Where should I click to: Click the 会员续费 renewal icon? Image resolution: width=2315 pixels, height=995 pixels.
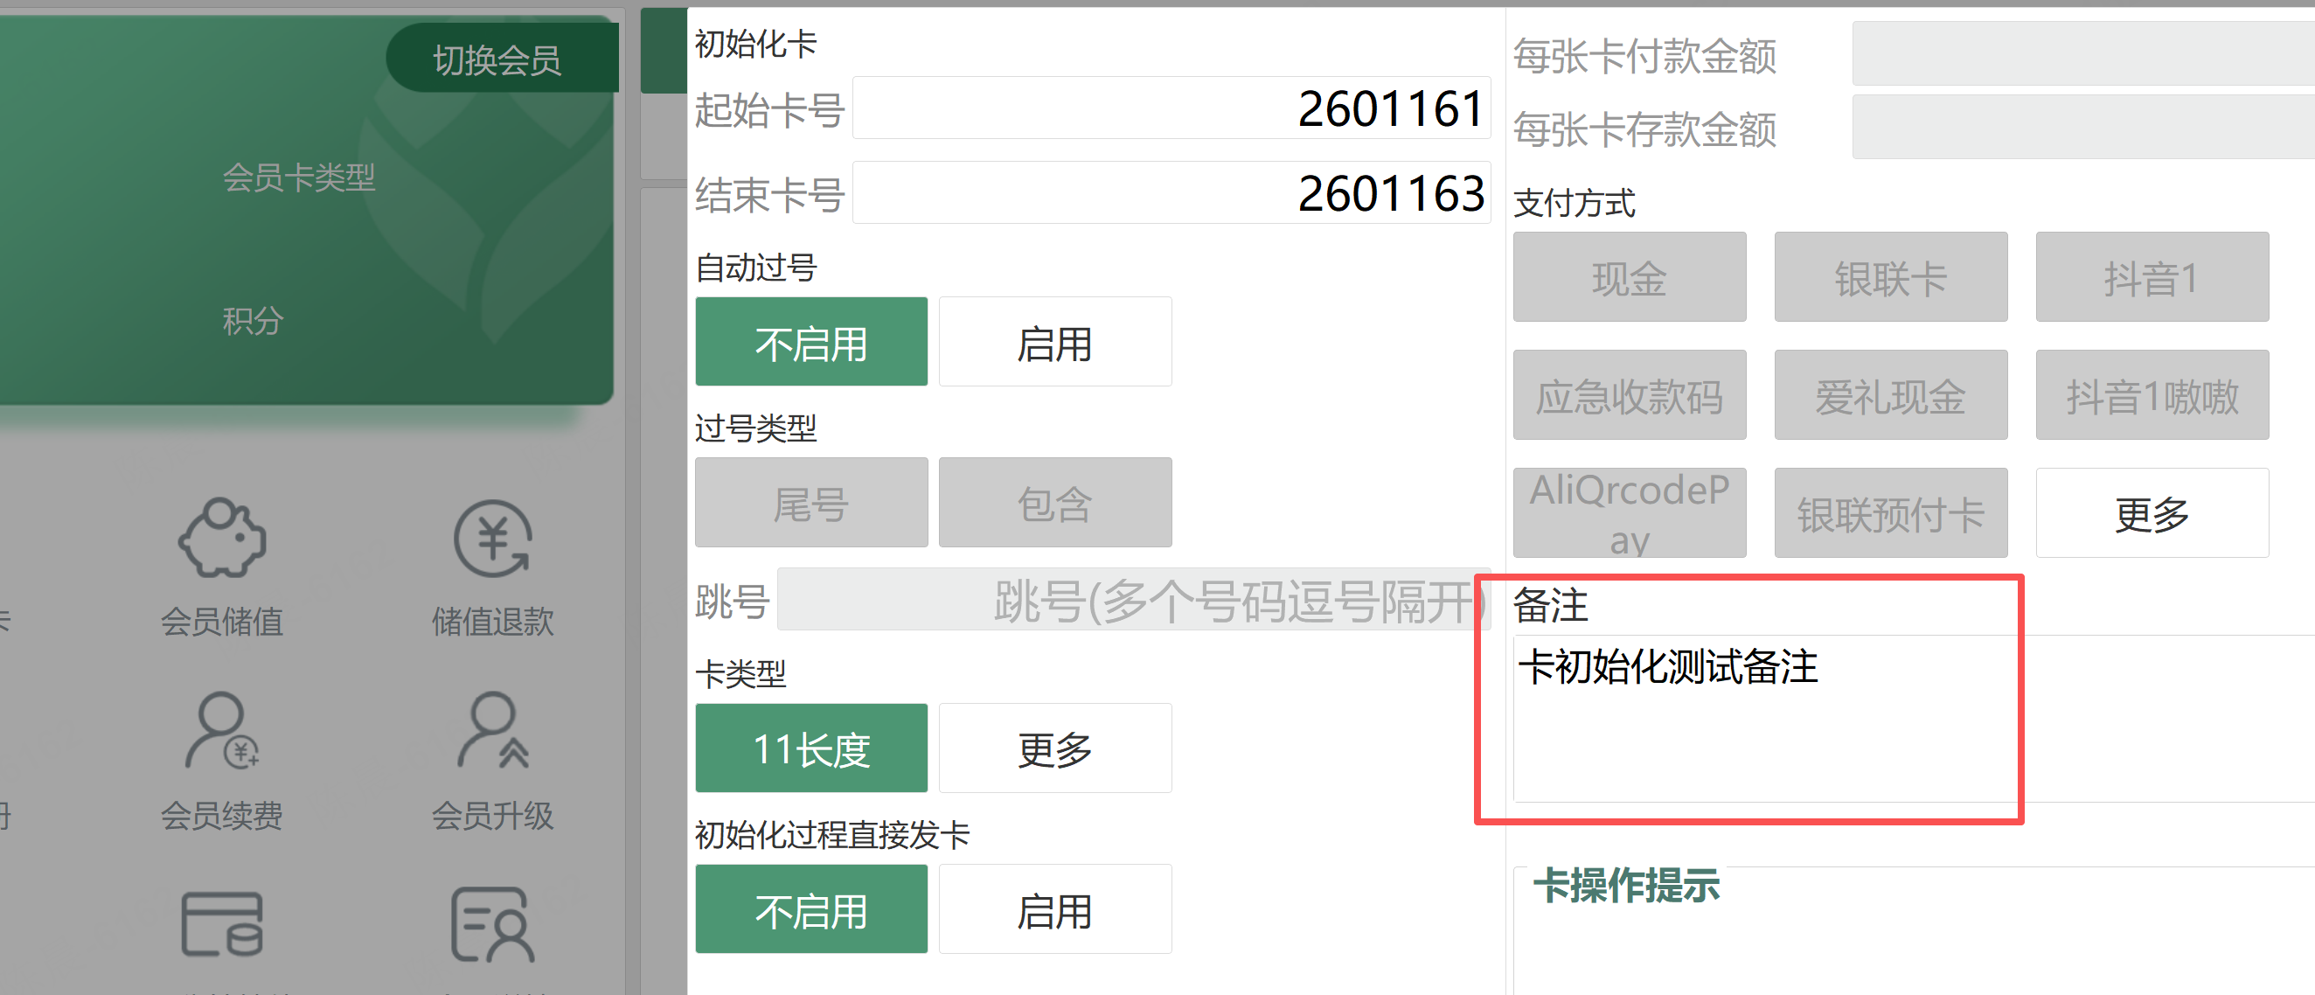coord(222,732)
